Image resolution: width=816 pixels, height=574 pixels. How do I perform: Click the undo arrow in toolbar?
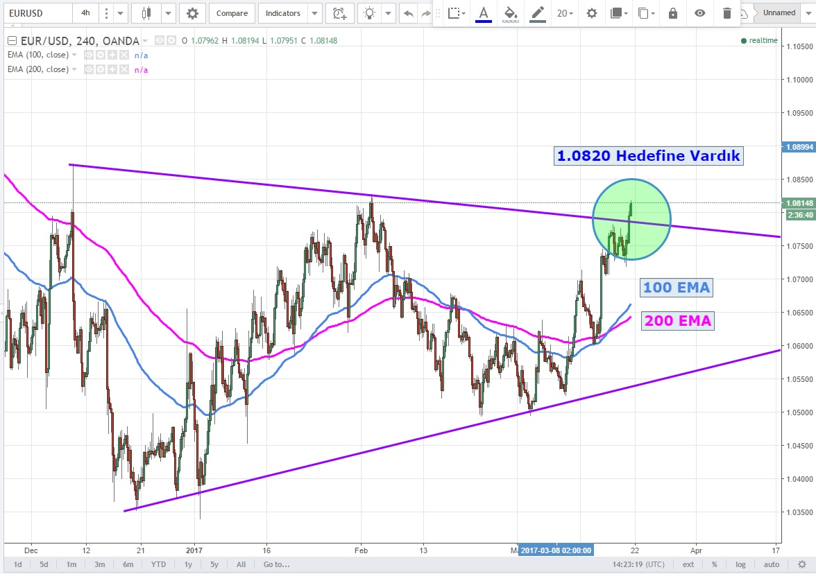pyautogui.click(x=408, y=13)
